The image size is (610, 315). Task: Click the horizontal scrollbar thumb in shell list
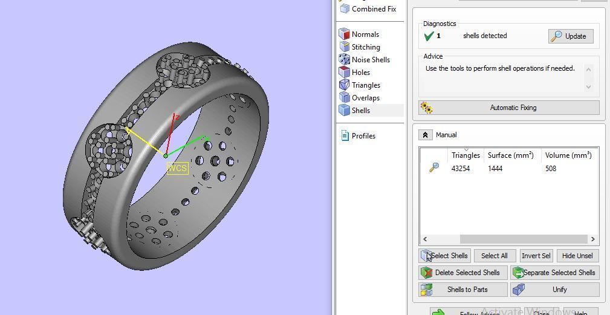pos(524,239)
